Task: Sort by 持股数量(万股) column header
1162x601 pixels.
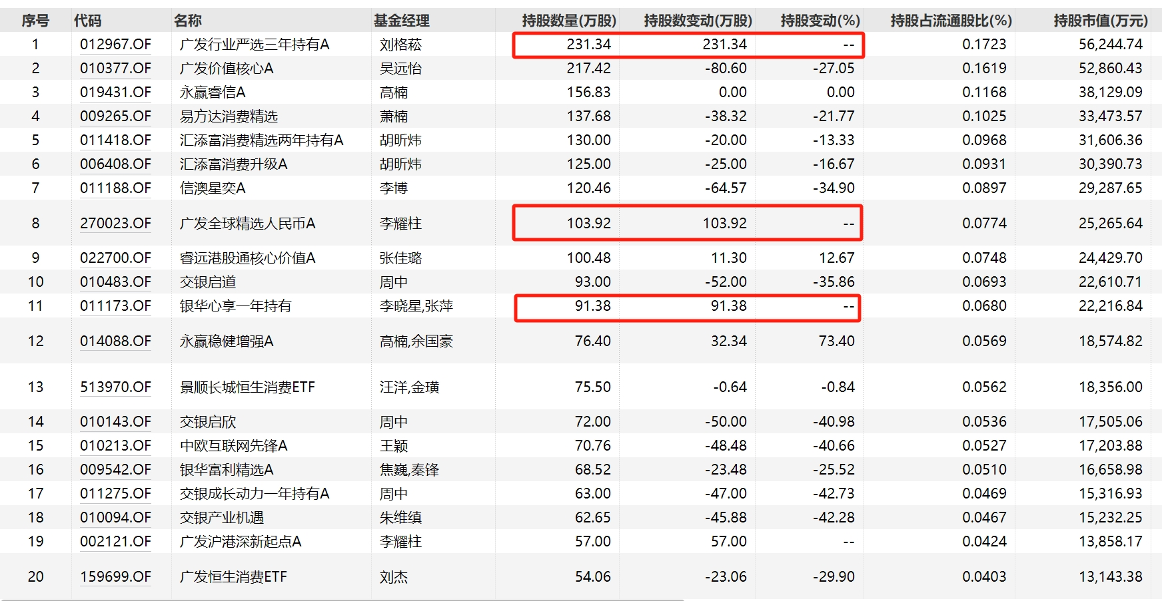Action: tap(568, 21)
